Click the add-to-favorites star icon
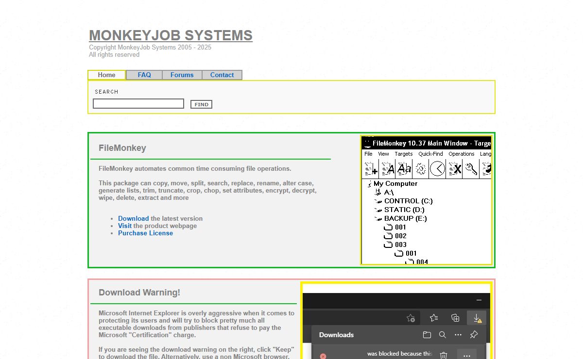Screen dimensions: 583x359 (411, 318)
